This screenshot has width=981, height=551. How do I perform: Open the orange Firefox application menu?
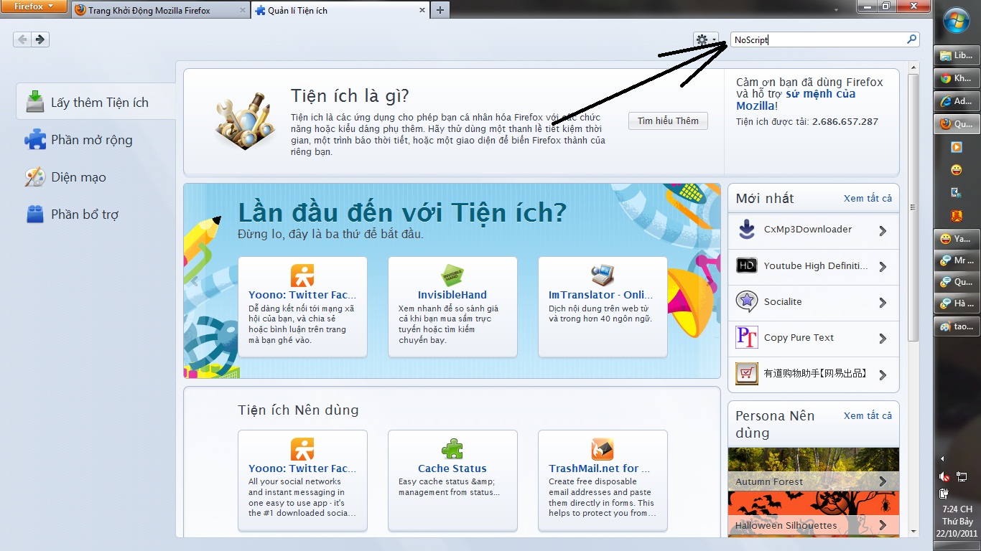coord(35,6)
